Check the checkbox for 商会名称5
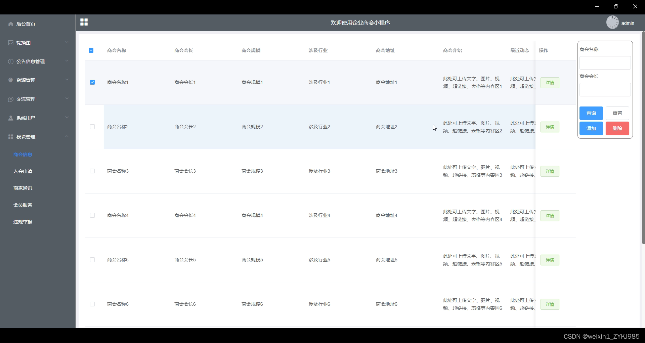This screenshot has width=645, height=343. (92, 260)
